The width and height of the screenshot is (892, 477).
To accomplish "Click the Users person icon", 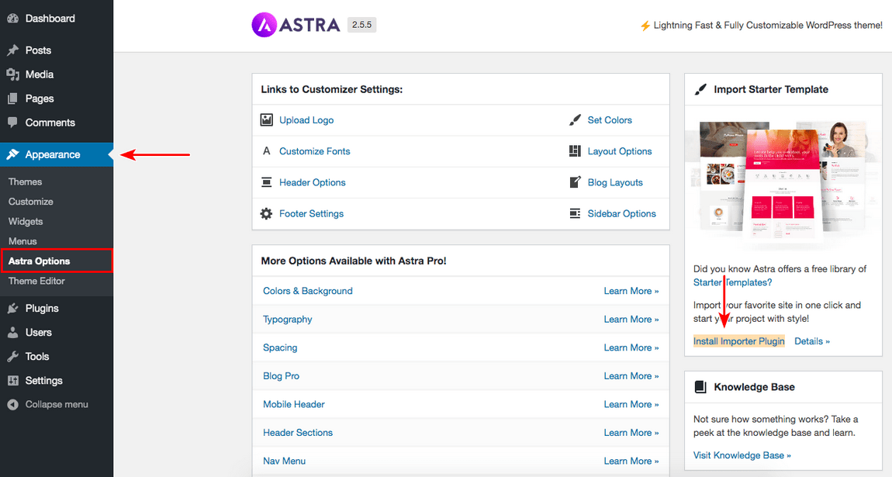I will click(12, 333).
